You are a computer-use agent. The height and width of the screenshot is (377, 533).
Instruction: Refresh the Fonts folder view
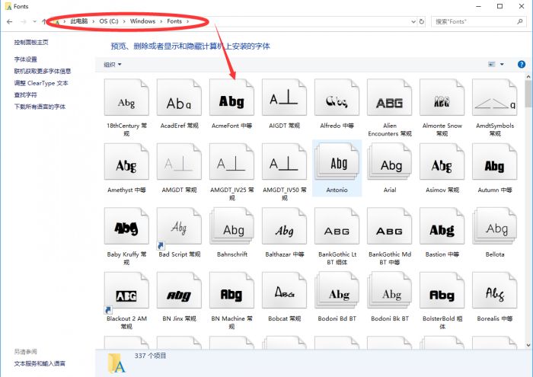coord(422,21)
